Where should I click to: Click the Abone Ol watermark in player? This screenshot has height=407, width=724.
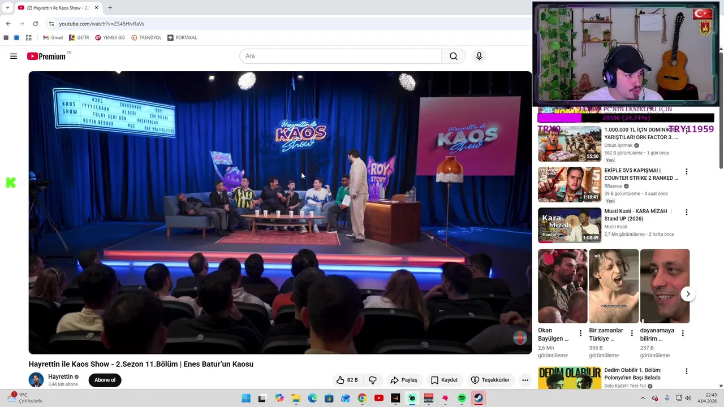tap(519, 337)
